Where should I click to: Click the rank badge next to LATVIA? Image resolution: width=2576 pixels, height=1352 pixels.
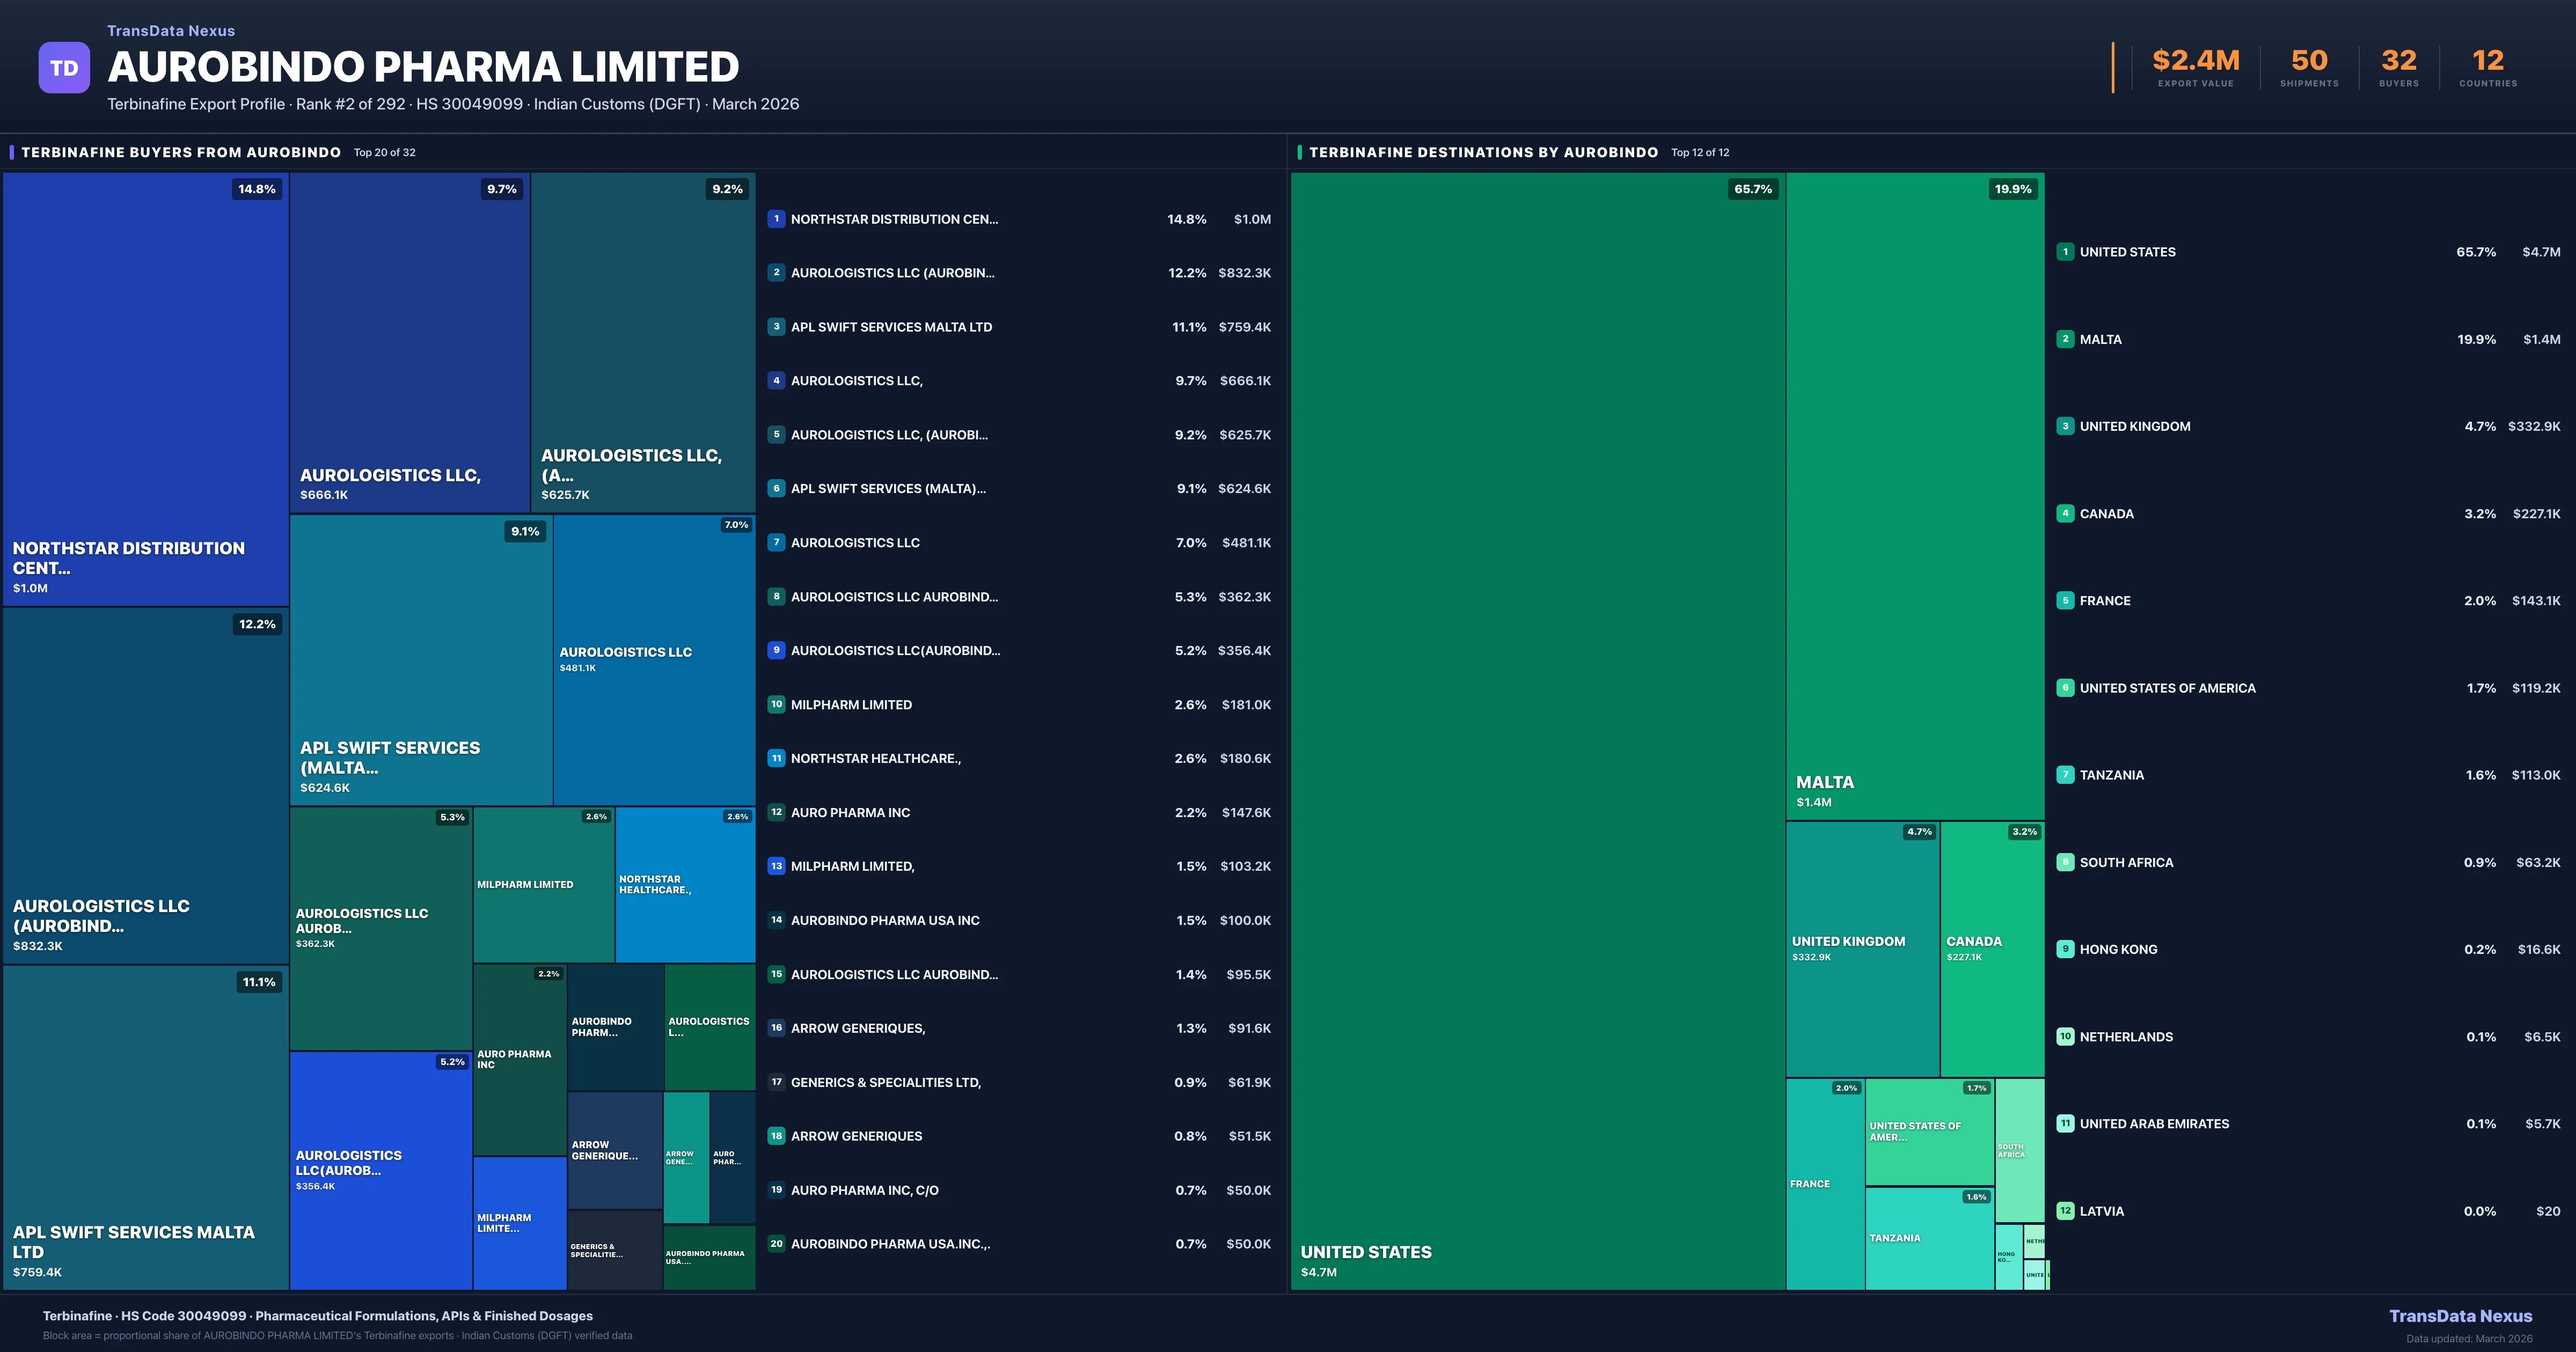(x=2065, y=1210)
